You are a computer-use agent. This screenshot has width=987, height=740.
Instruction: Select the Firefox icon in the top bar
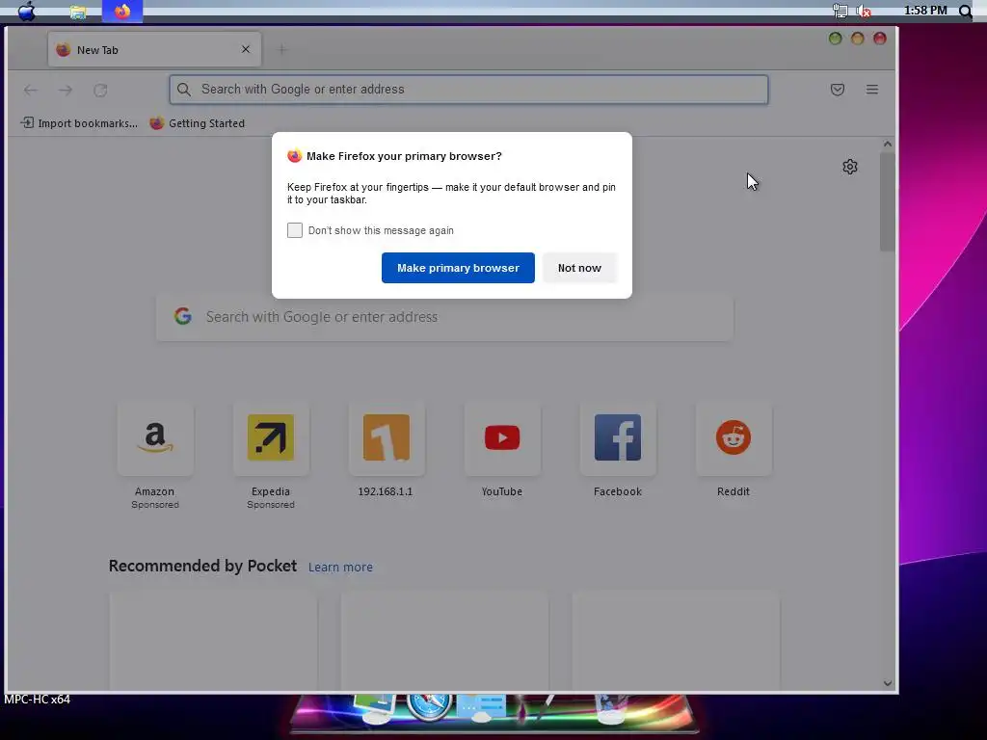[x=122, y=12]
